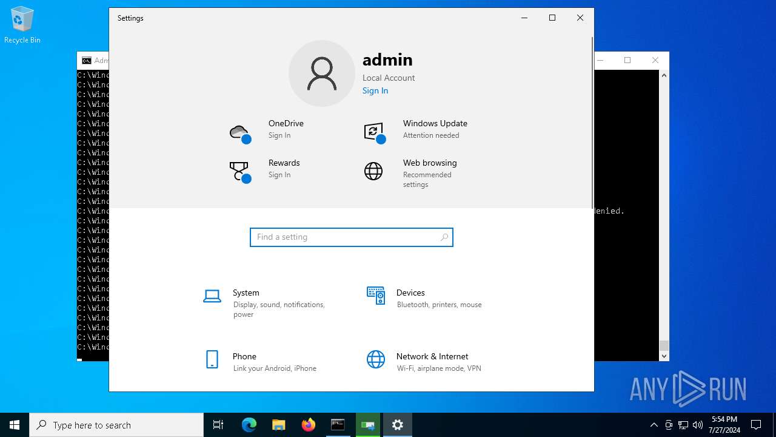This screenshot has width=776, height=437.
Task: Click the Command Prompt title bar icon
Action: (87, 61)
